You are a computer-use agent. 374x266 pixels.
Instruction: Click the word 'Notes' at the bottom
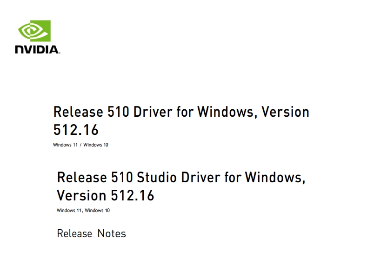pos(112,233)
